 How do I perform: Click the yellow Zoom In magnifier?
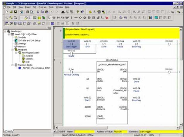tap(11, 18)
